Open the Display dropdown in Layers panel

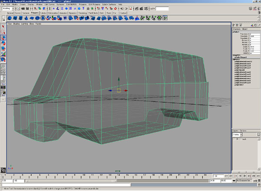pyautogui.click(x=238, y=135)
